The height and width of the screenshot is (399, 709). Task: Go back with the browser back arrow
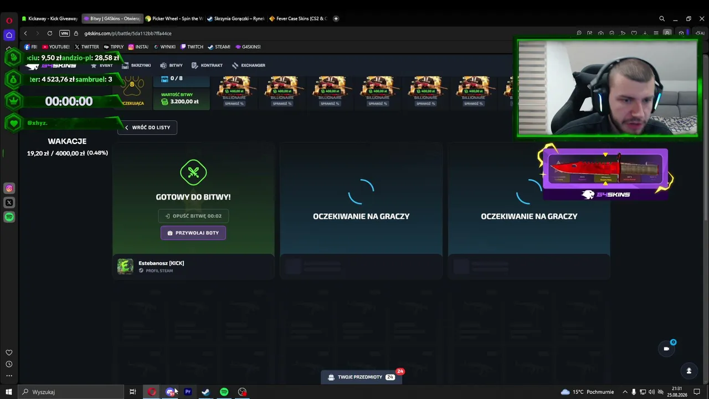tap(25, 33)
